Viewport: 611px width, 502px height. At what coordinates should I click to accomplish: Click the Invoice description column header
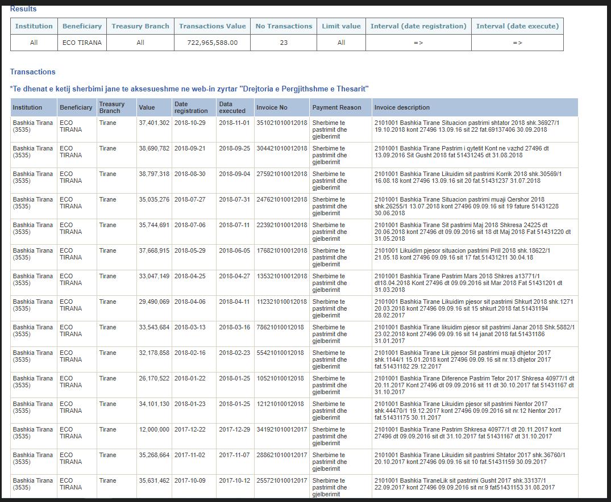(402, 107)
